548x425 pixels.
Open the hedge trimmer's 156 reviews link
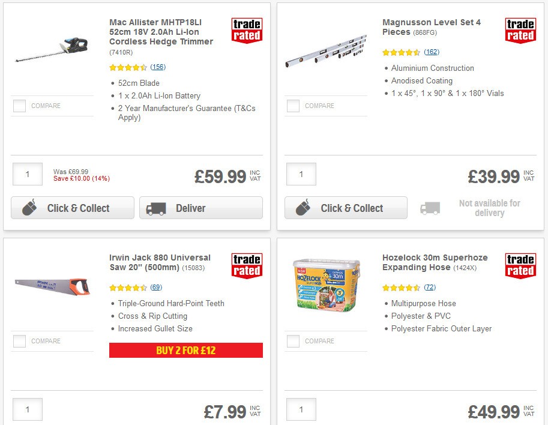pos(157,67)
